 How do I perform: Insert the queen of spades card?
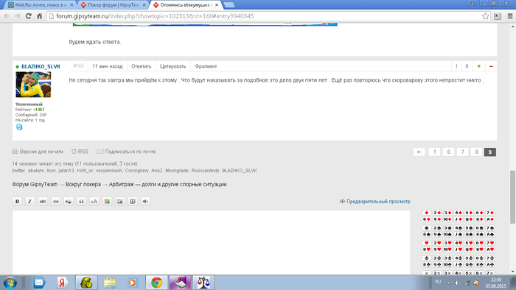click(469, 234)
